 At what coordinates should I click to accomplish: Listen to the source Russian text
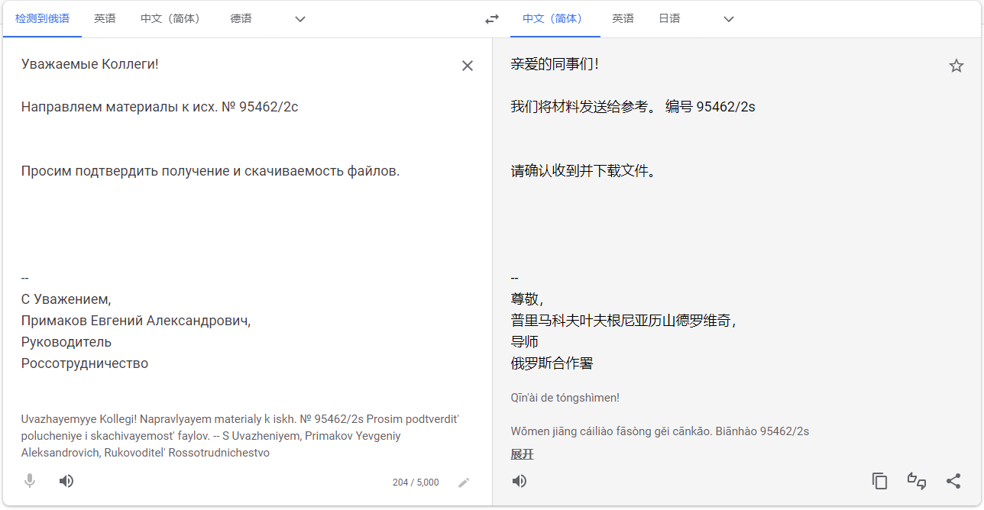click(x=66, y=481)
